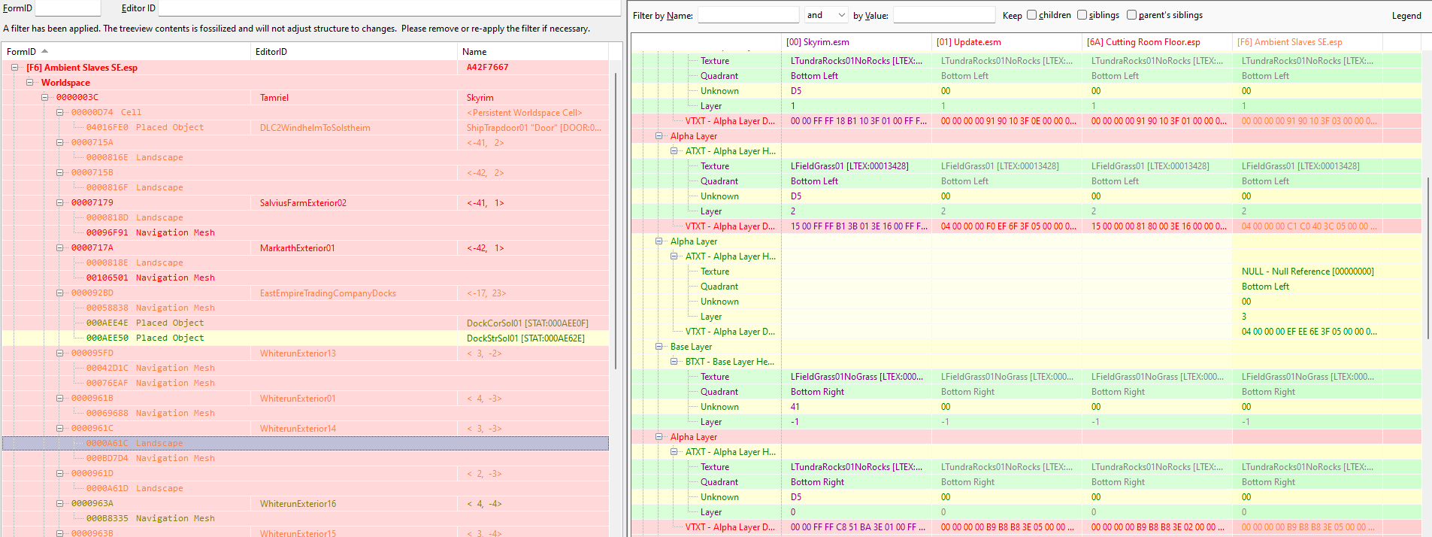Click the Skyrim.esm Unknown value 41

[x=856, y=407]
